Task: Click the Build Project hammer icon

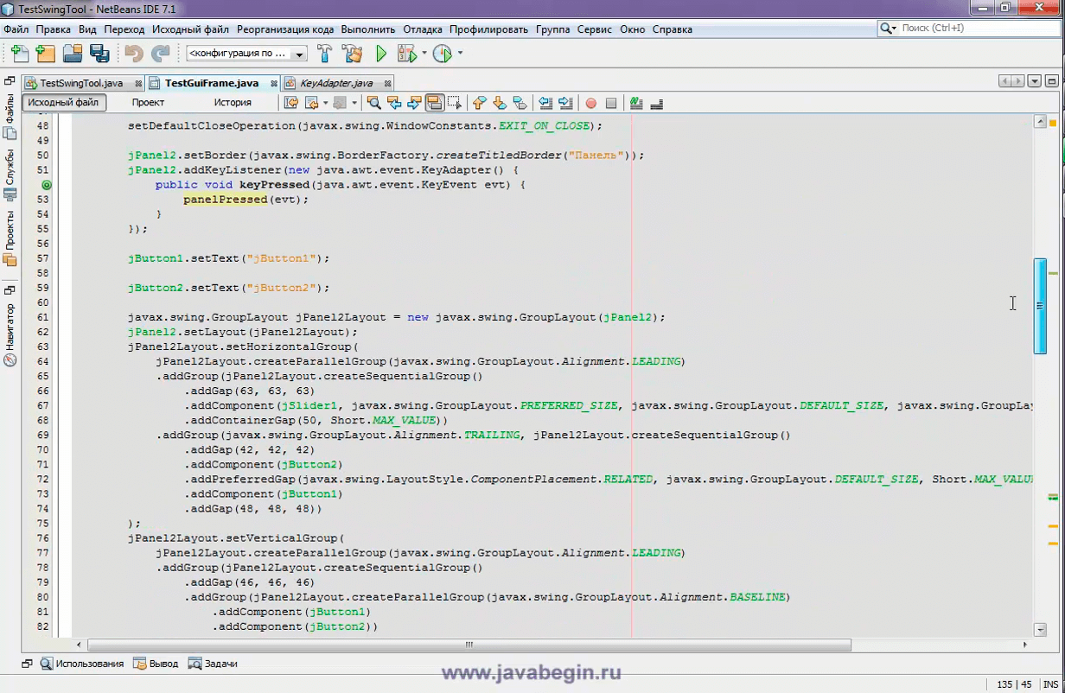Action: 324,54
